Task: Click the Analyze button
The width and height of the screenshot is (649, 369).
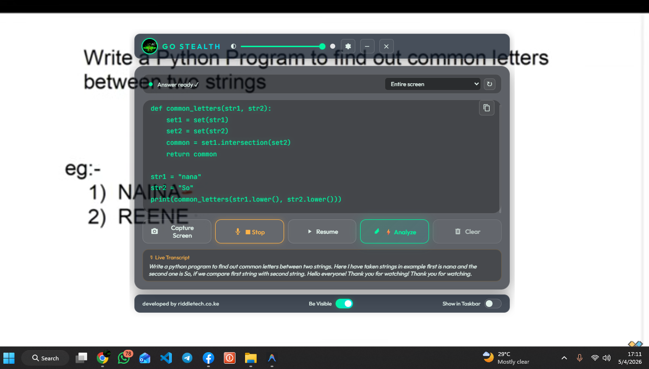Action: (x=394, y=231)
